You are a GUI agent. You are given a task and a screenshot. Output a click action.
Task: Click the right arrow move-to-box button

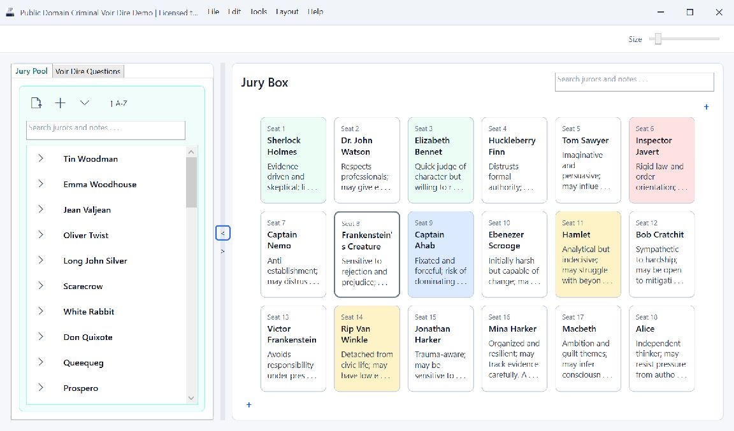click(x=223, y=251)
